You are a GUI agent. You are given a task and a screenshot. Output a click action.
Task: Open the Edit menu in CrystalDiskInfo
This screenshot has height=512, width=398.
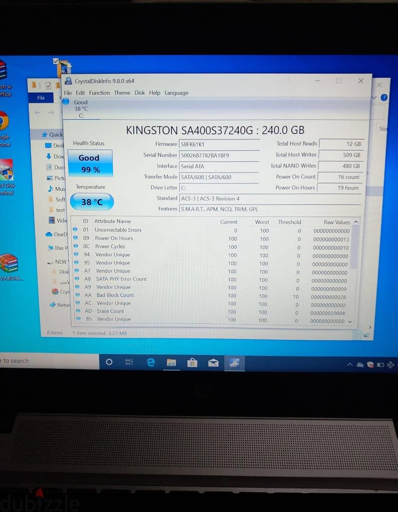(x=80, y=93)
